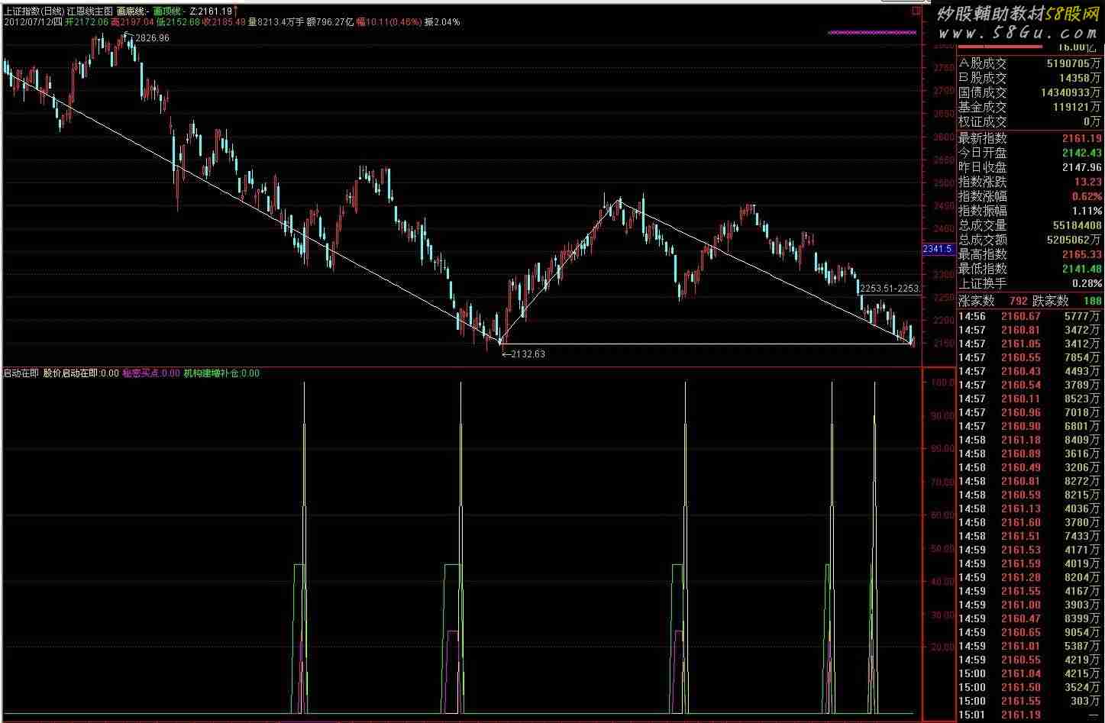Click the 2253.51-2253 gap label on chart

point(890,289)
